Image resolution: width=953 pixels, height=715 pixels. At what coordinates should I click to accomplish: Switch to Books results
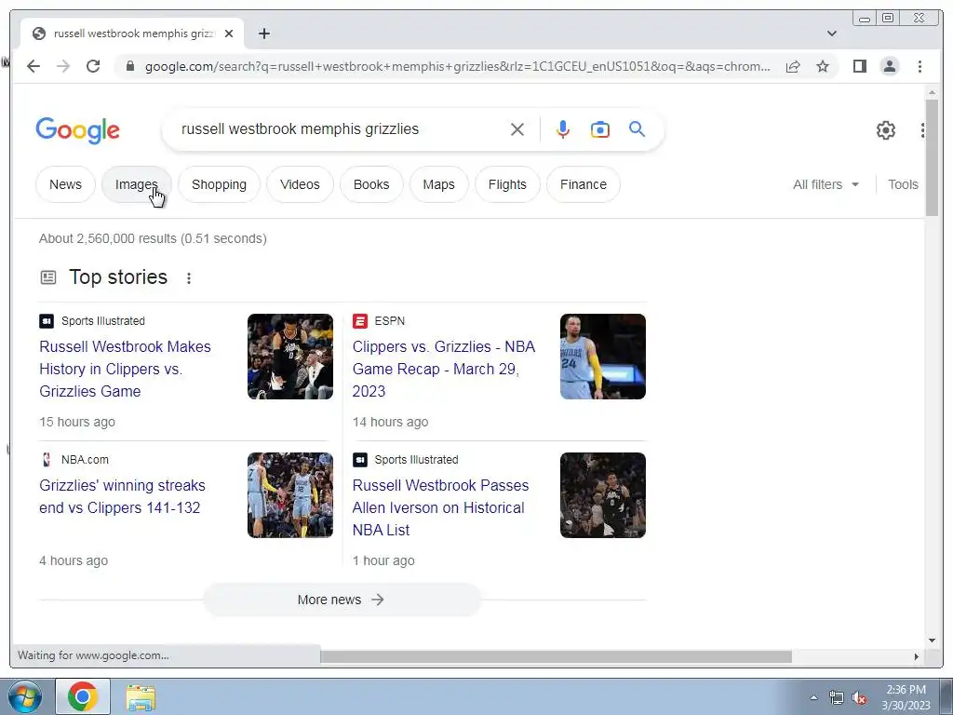coord(371,184)
